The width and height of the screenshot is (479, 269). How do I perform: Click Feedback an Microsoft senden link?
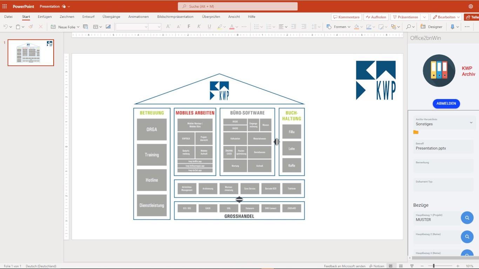pos(345,266)
